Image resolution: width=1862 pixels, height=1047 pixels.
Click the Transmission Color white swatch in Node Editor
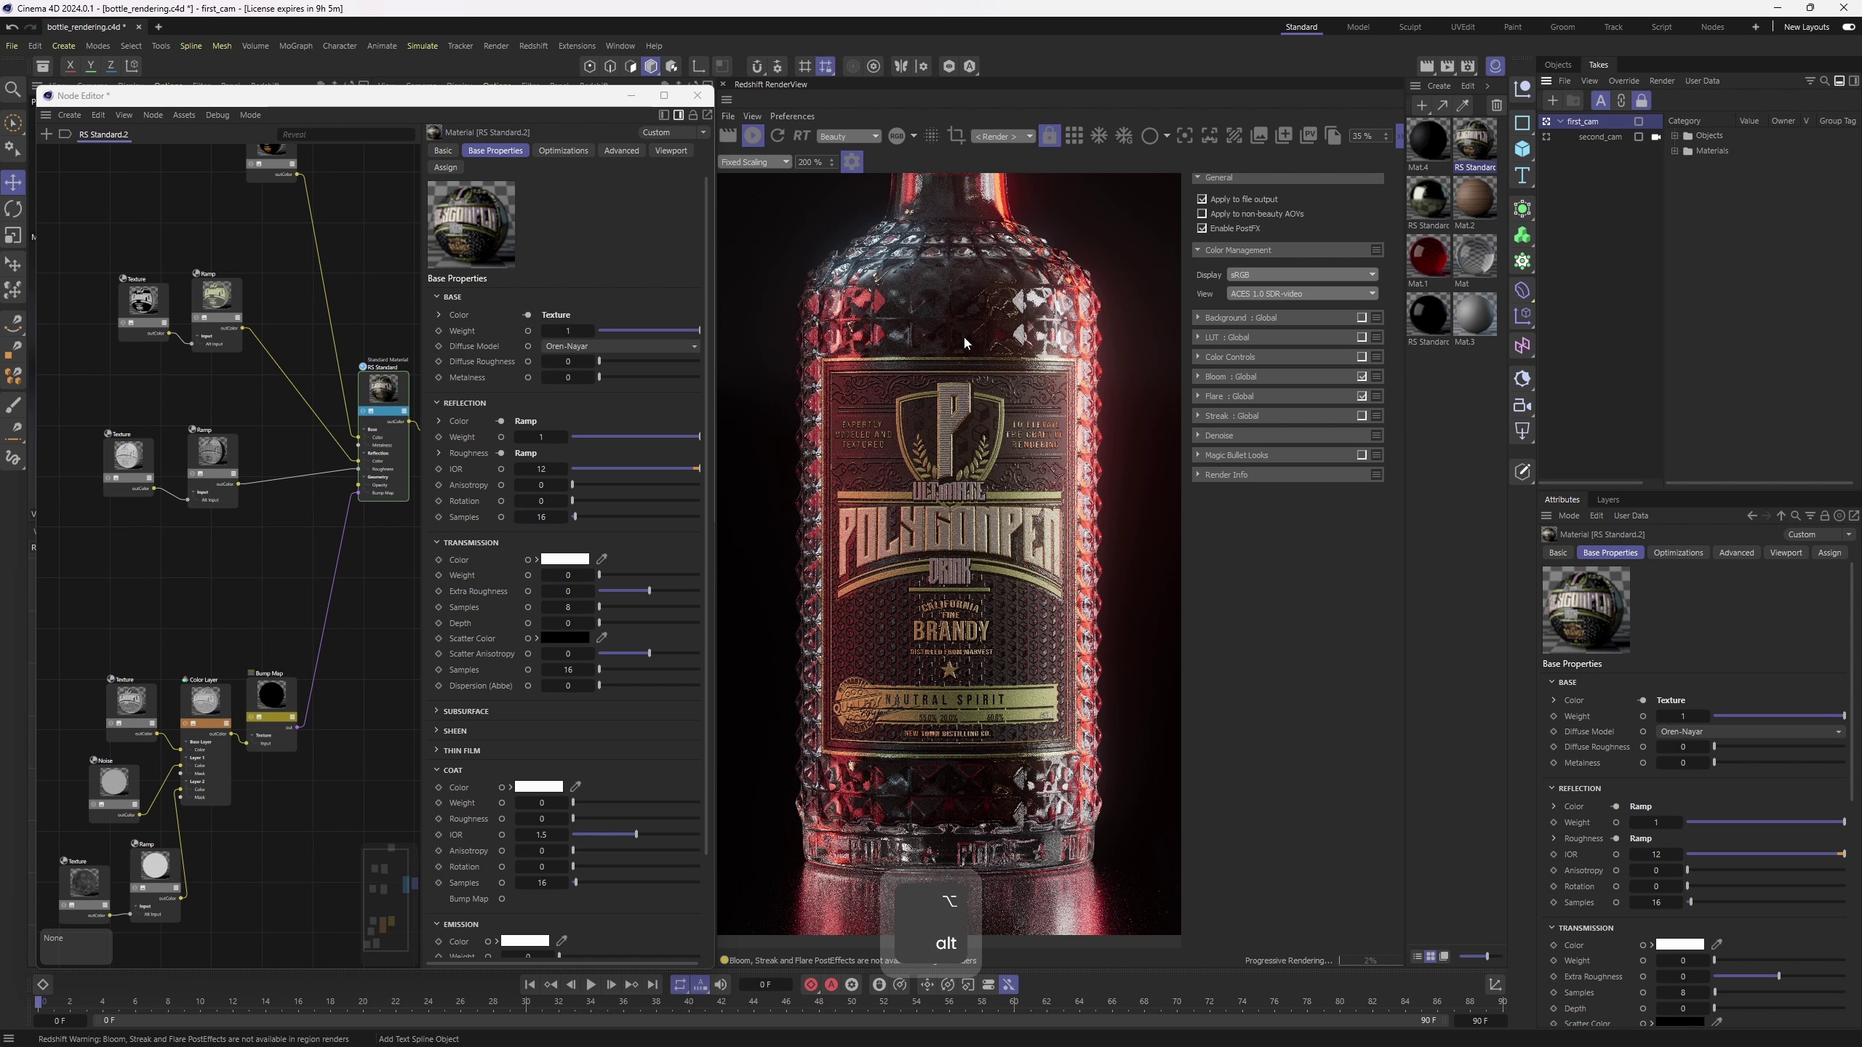pos(564,559)
